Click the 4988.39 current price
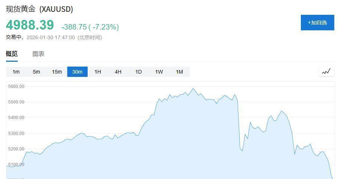Viewport: 338px width, 179px height. click(30, 25)
